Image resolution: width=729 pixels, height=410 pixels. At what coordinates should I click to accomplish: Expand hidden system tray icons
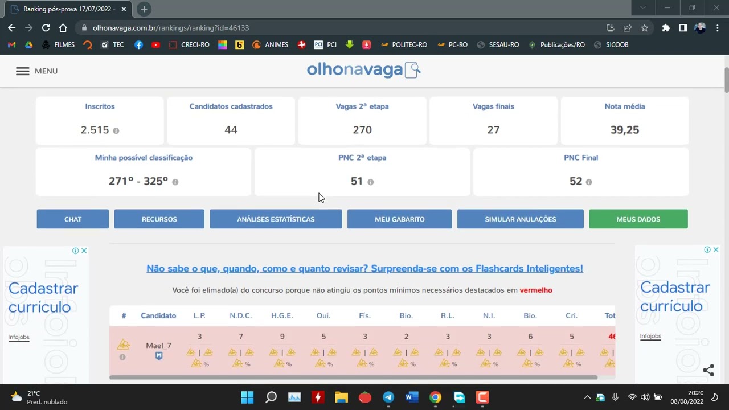pyautogui.click(x=587, y=397)
